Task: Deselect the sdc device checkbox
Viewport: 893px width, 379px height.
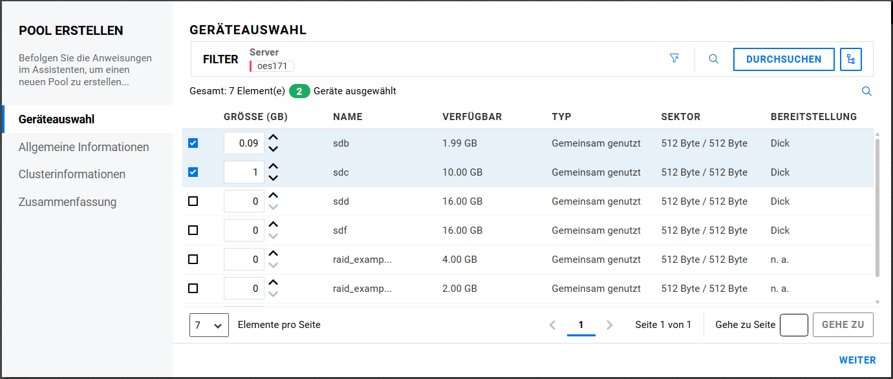Action: click(x=193, y=172)
